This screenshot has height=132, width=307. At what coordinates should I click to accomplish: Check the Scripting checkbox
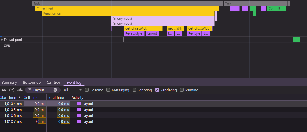pyautogui.click(x=134, y=90)
